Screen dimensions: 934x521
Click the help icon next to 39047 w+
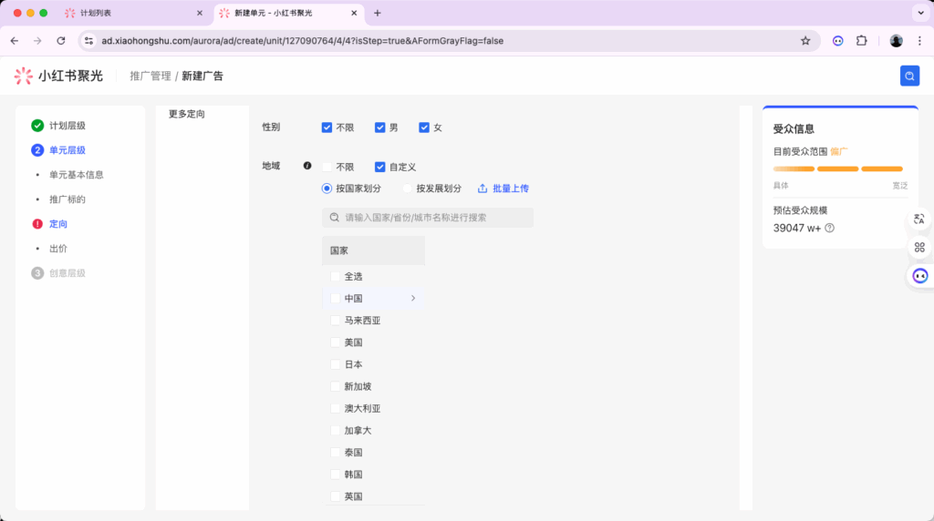(829, 228)
